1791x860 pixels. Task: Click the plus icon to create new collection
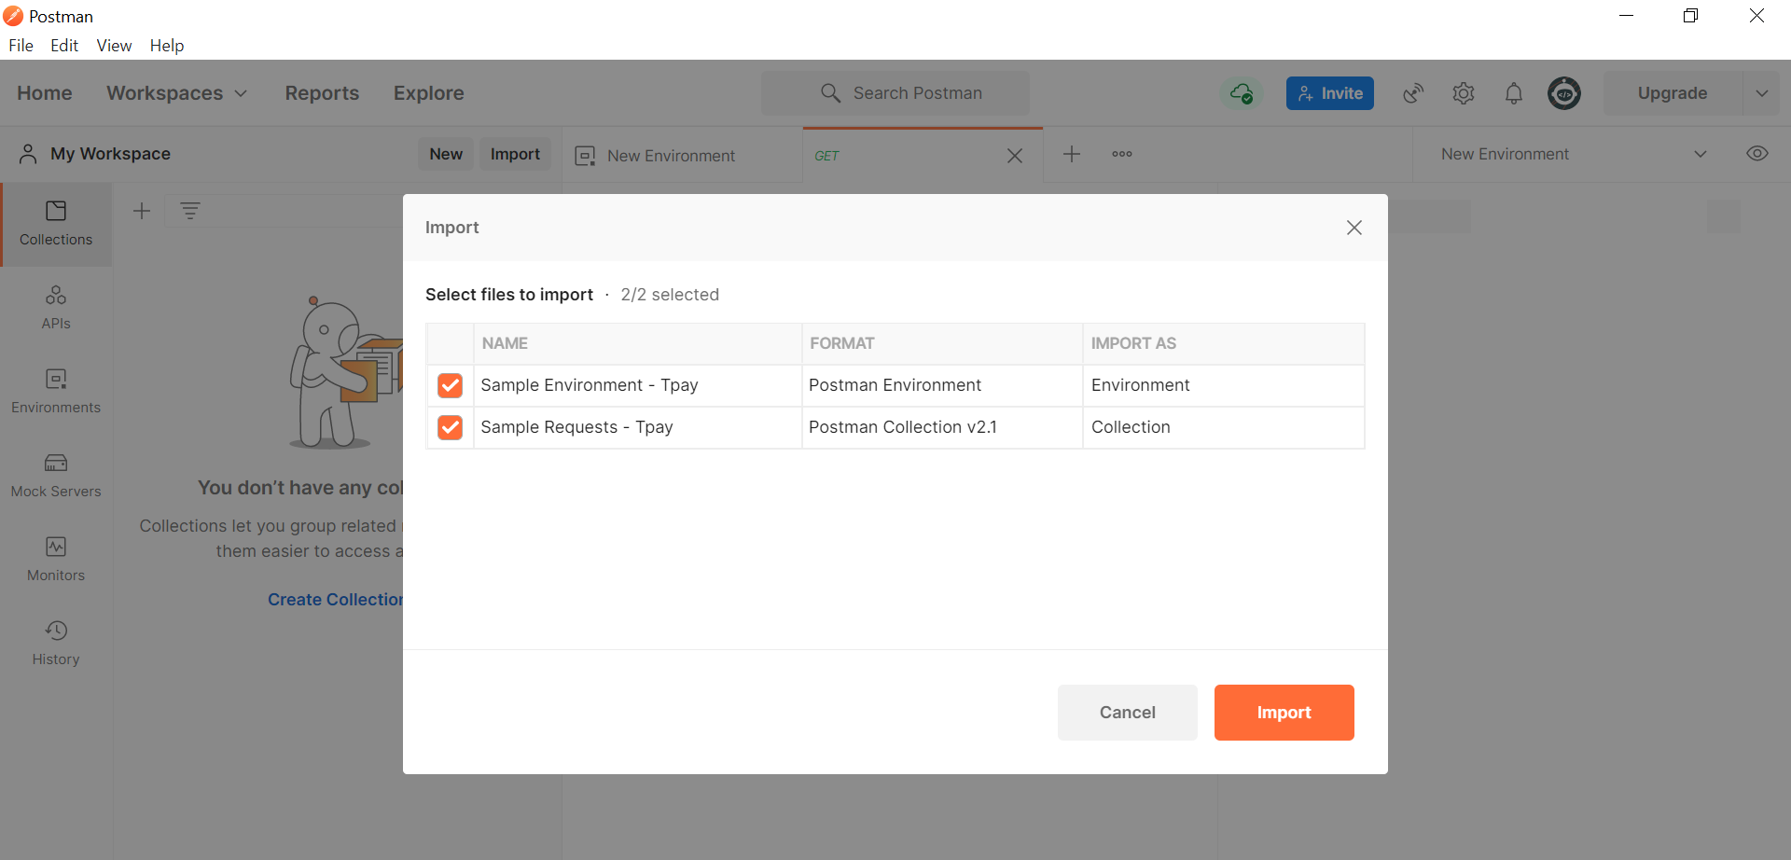142,211
